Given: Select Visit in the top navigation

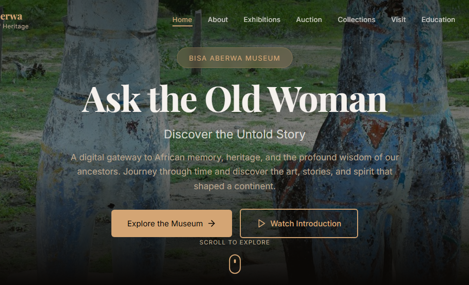Looking at the screenshot, I should coord(399,20).
